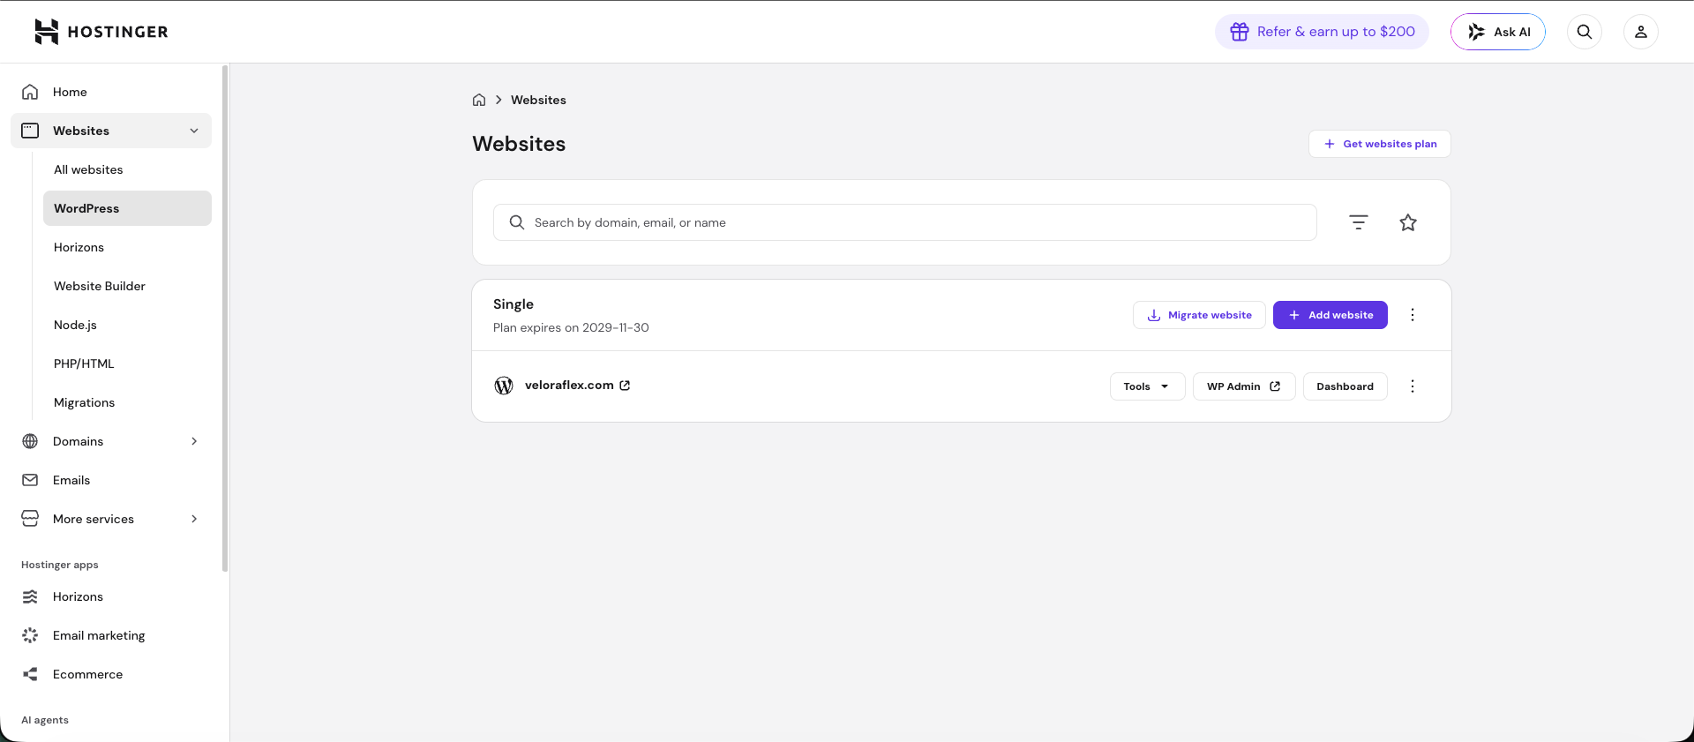Click Get websites plan button
The width and height of the screenshot is (1694, 742).
click(x=1380, y=144)
